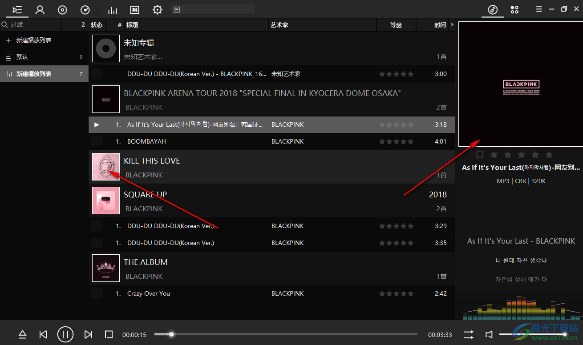583x345 pixels.
Task: Click the KILL THIS LOVE album cover
Action: coord(106,167)
